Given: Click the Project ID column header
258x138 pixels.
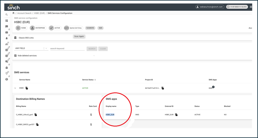Looking at the screenshot, I should click(x=149, y=80).
